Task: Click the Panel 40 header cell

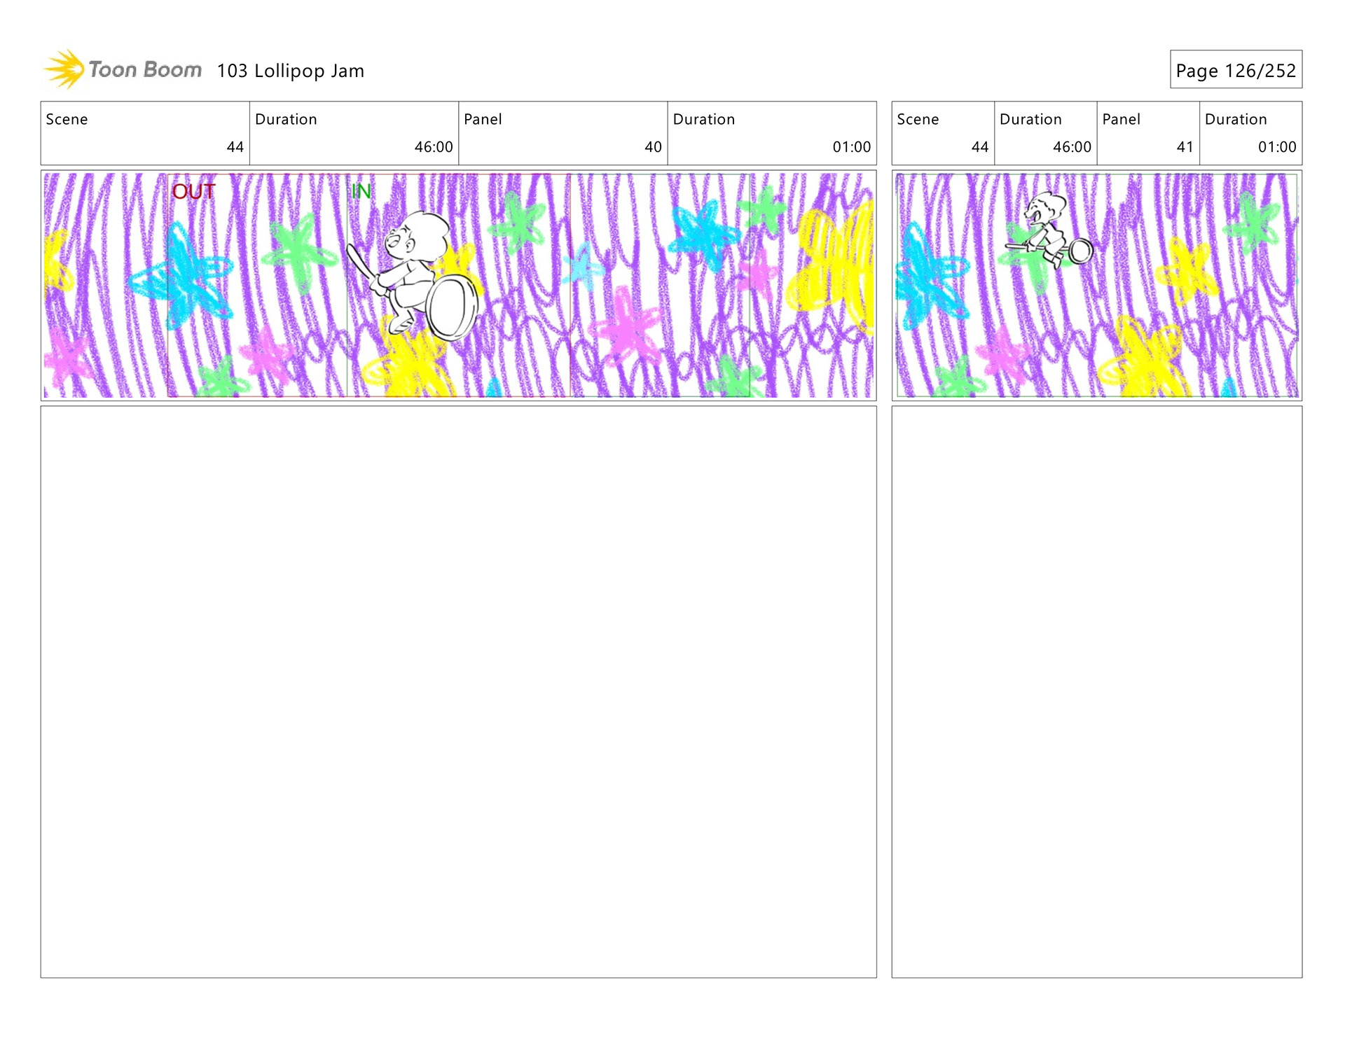Action: click(563, 133)
